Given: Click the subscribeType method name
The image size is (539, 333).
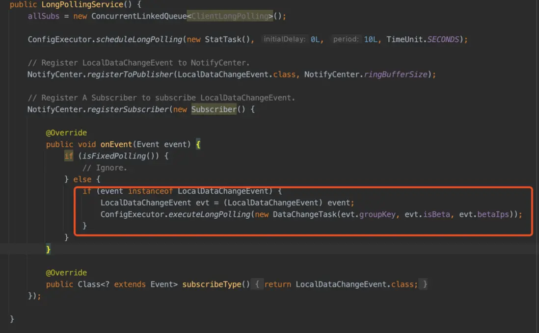Looking at the screenshot, I should tap(212, 284).
